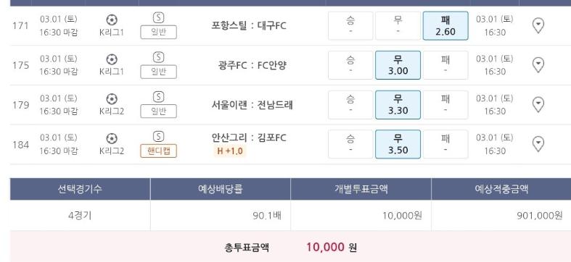Open location pin for match 184
Image resolution: width=571 pixels, height=262 pixels.
[538, 144]
